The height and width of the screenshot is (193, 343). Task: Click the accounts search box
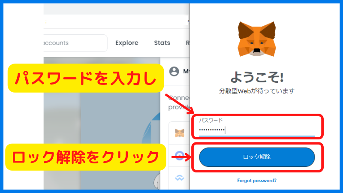coord(75,43)
